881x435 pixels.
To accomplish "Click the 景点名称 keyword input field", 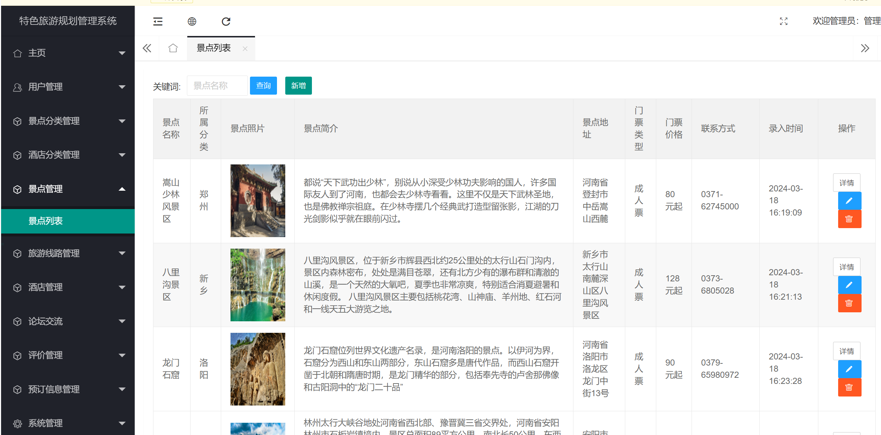I will coord(217,85).
